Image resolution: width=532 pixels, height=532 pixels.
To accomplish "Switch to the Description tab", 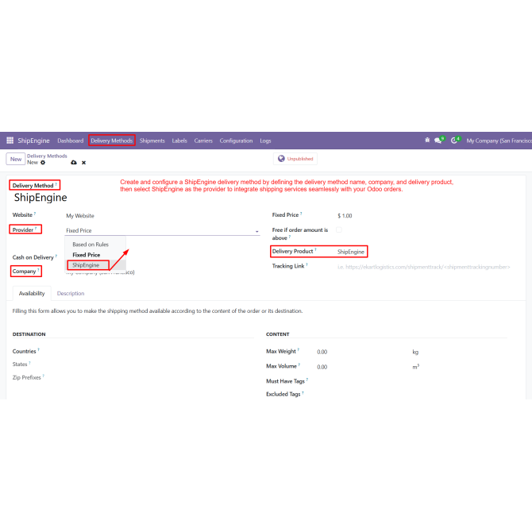I will (x=71, y=293).
